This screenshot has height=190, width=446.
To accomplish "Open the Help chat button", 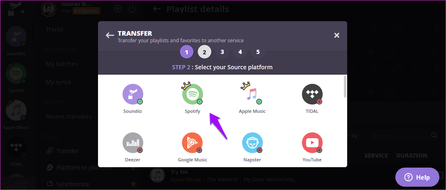I will [x=417, y=177].
